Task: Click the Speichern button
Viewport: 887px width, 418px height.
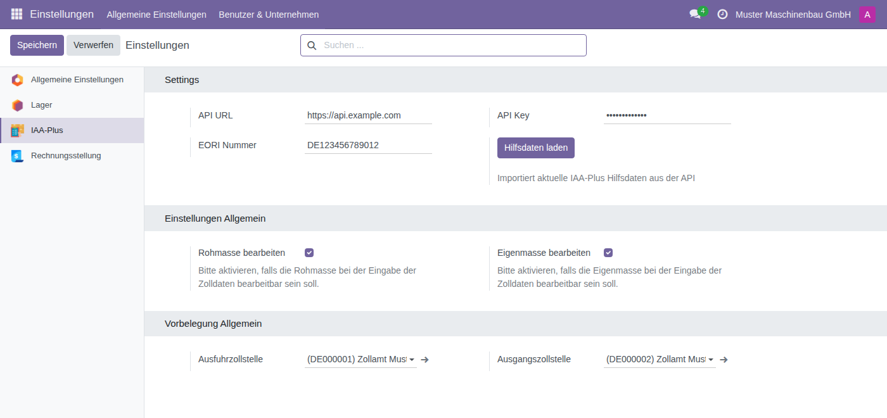Action: pos(37,46)
